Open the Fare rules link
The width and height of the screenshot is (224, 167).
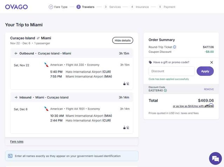[17, 141]
